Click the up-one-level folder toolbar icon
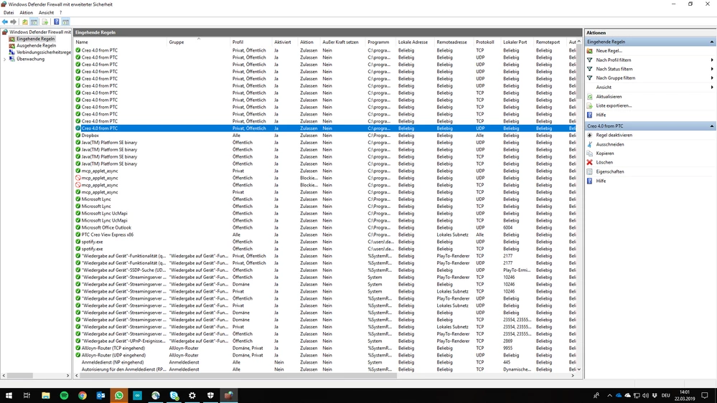Viewport: 717px width, 403px height. click(25, 22)
